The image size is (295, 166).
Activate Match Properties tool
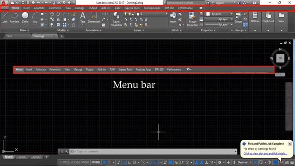(193, 19)
